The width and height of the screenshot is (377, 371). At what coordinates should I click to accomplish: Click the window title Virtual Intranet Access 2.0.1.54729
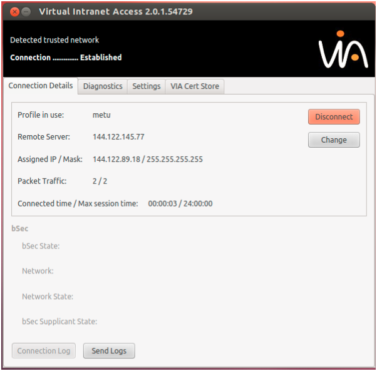point(116,11)
